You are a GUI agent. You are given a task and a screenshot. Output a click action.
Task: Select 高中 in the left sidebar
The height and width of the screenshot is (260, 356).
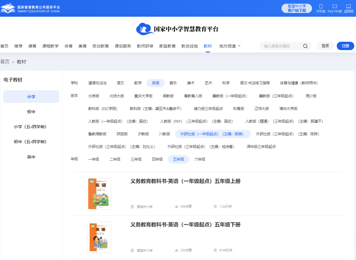coord(31,157)
